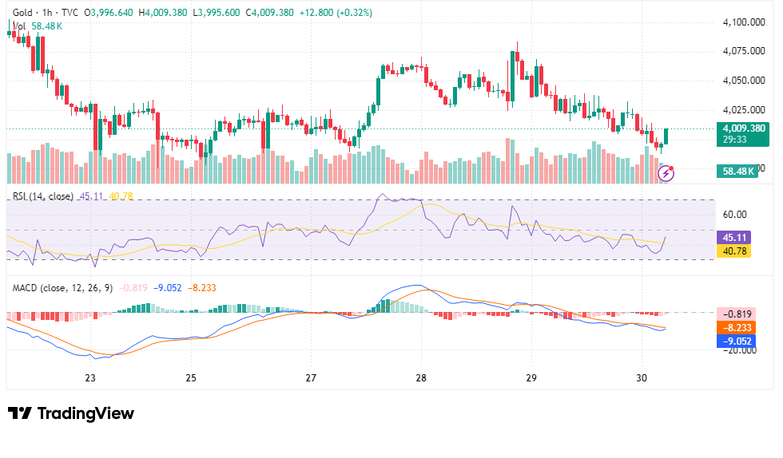Viewport: 783px width, 458px height.
Task: Click the +12.800 (+0.32%) change value
Action: [336, 13]
